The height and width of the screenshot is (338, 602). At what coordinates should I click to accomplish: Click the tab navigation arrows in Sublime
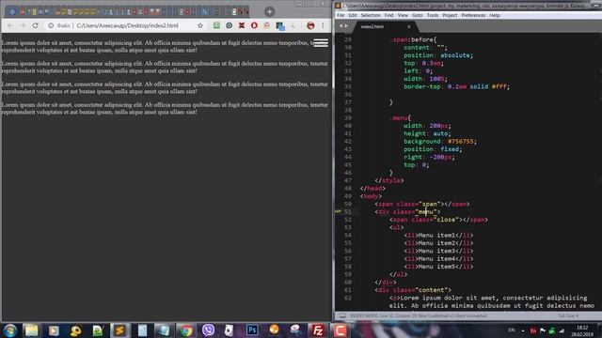[x=343, y=26]
